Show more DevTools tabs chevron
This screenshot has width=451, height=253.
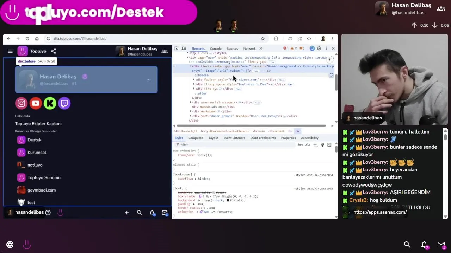pyautogui.click(x=261, y=48)
